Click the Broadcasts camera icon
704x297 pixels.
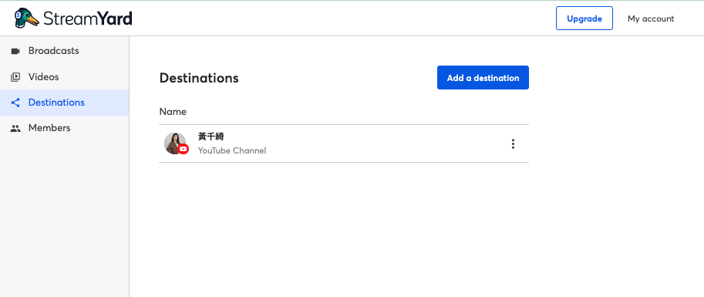point(15,51)
